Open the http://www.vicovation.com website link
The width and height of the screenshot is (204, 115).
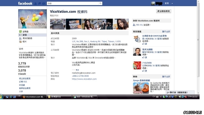(84, 79)
